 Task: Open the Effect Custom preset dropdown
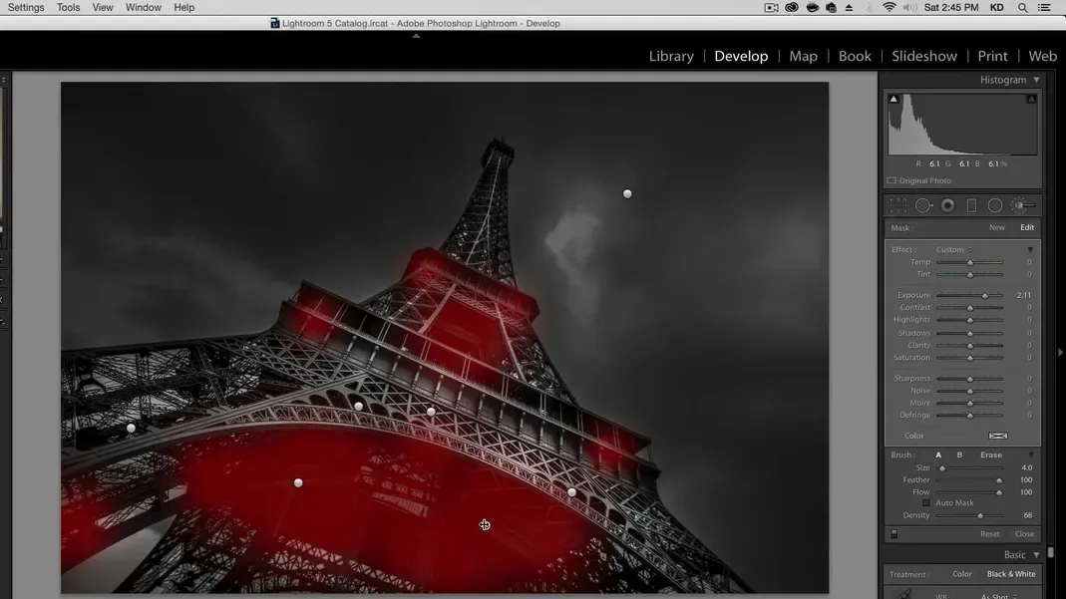click(x=953, y=250)
